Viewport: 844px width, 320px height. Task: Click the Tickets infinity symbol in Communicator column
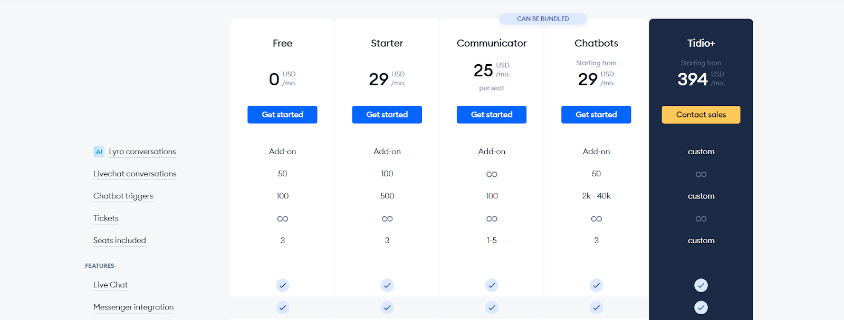tap(492, 218)
